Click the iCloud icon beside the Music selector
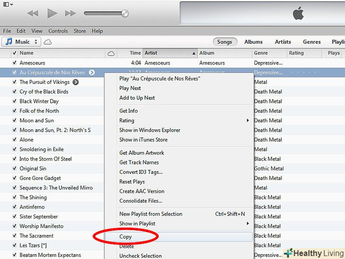Viewport: 345px width, 259px height. click(x=47, y=42)
